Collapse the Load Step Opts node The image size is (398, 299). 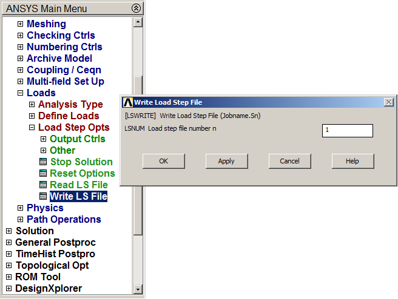(x=32, y=127)
